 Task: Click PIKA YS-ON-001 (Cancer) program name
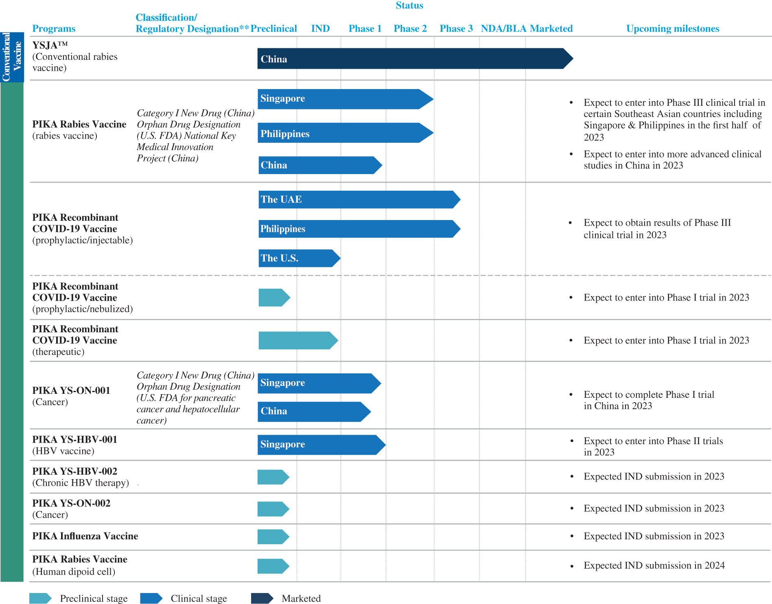click(71, 396)
